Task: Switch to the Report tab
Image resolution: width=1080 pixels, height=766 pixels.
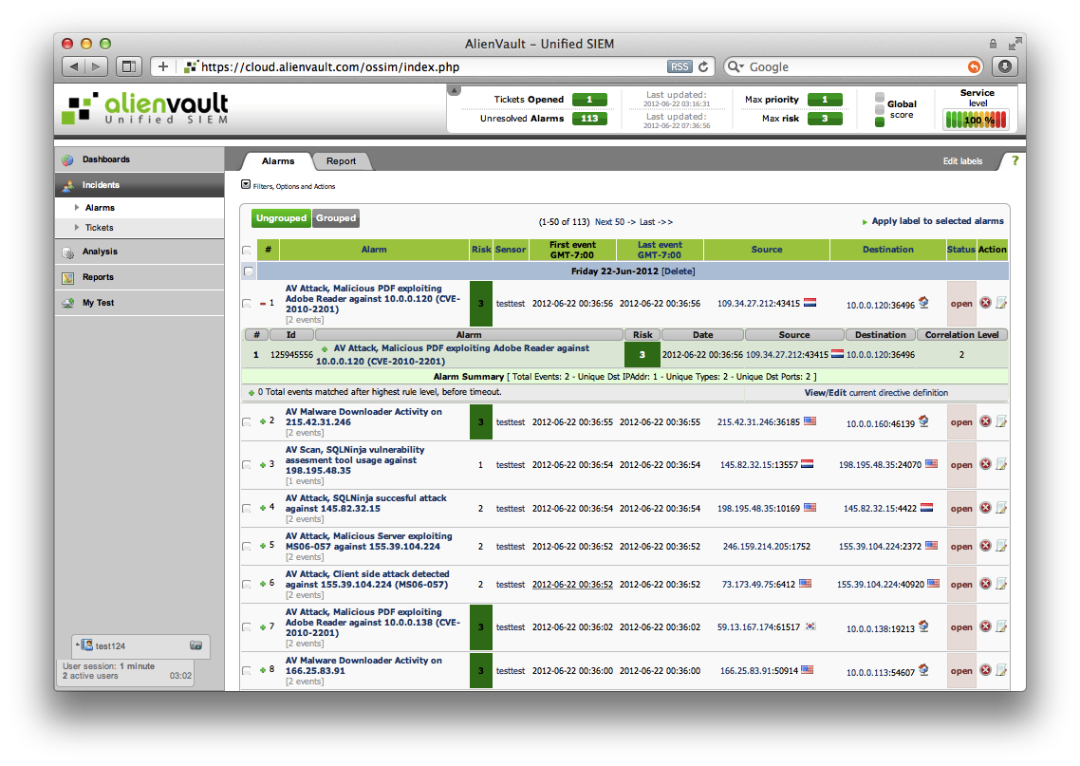Action: click(341, 161)
